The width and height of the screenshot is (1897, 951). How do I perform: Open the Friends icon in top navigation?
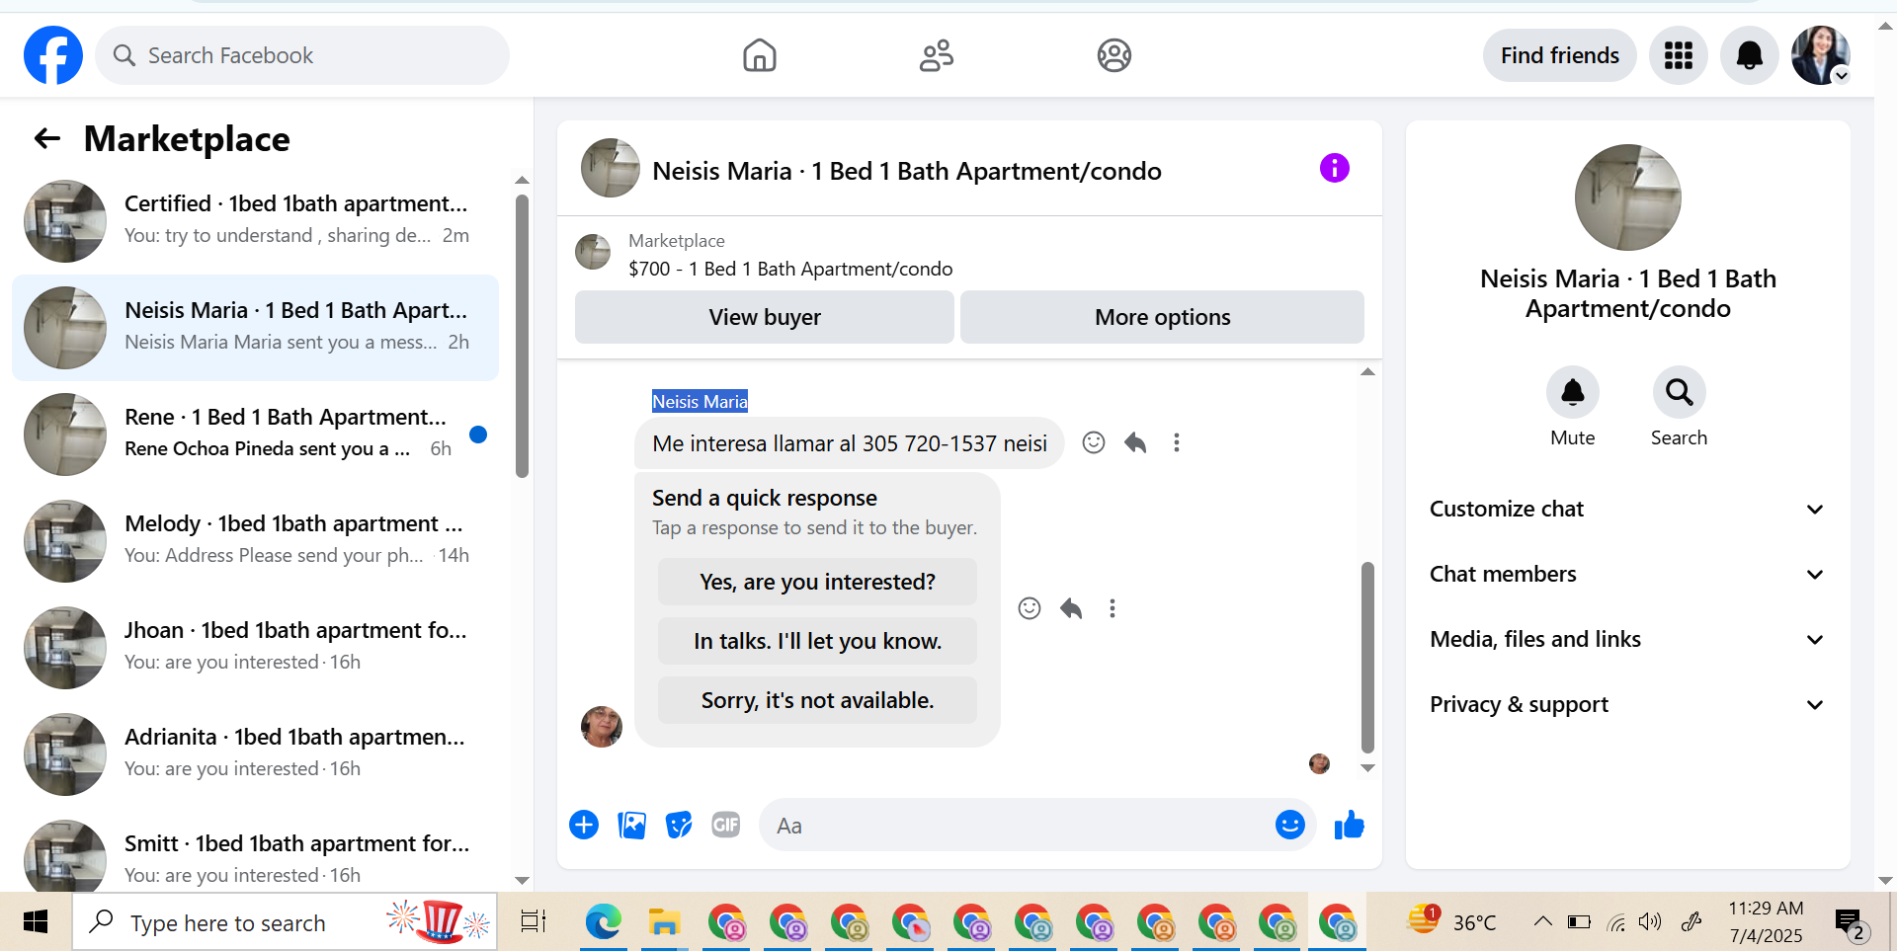937,55
